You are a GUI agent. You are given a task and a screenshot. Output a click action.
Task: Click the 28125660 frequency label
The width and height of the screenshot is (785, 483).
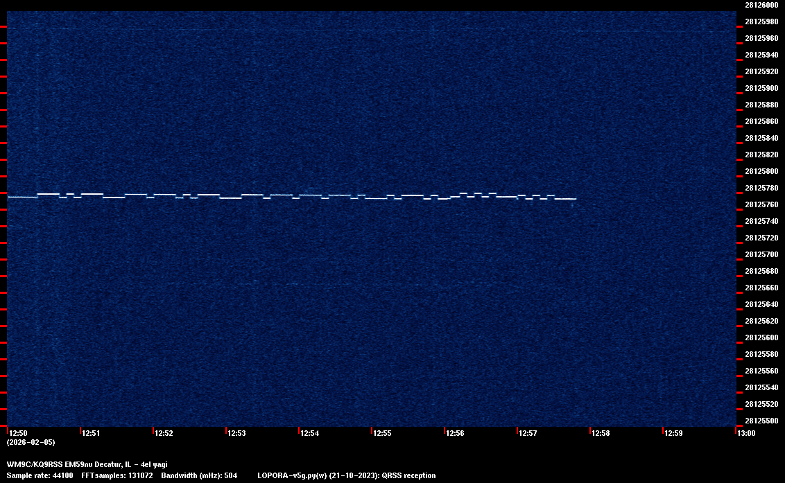click(761, 288)
